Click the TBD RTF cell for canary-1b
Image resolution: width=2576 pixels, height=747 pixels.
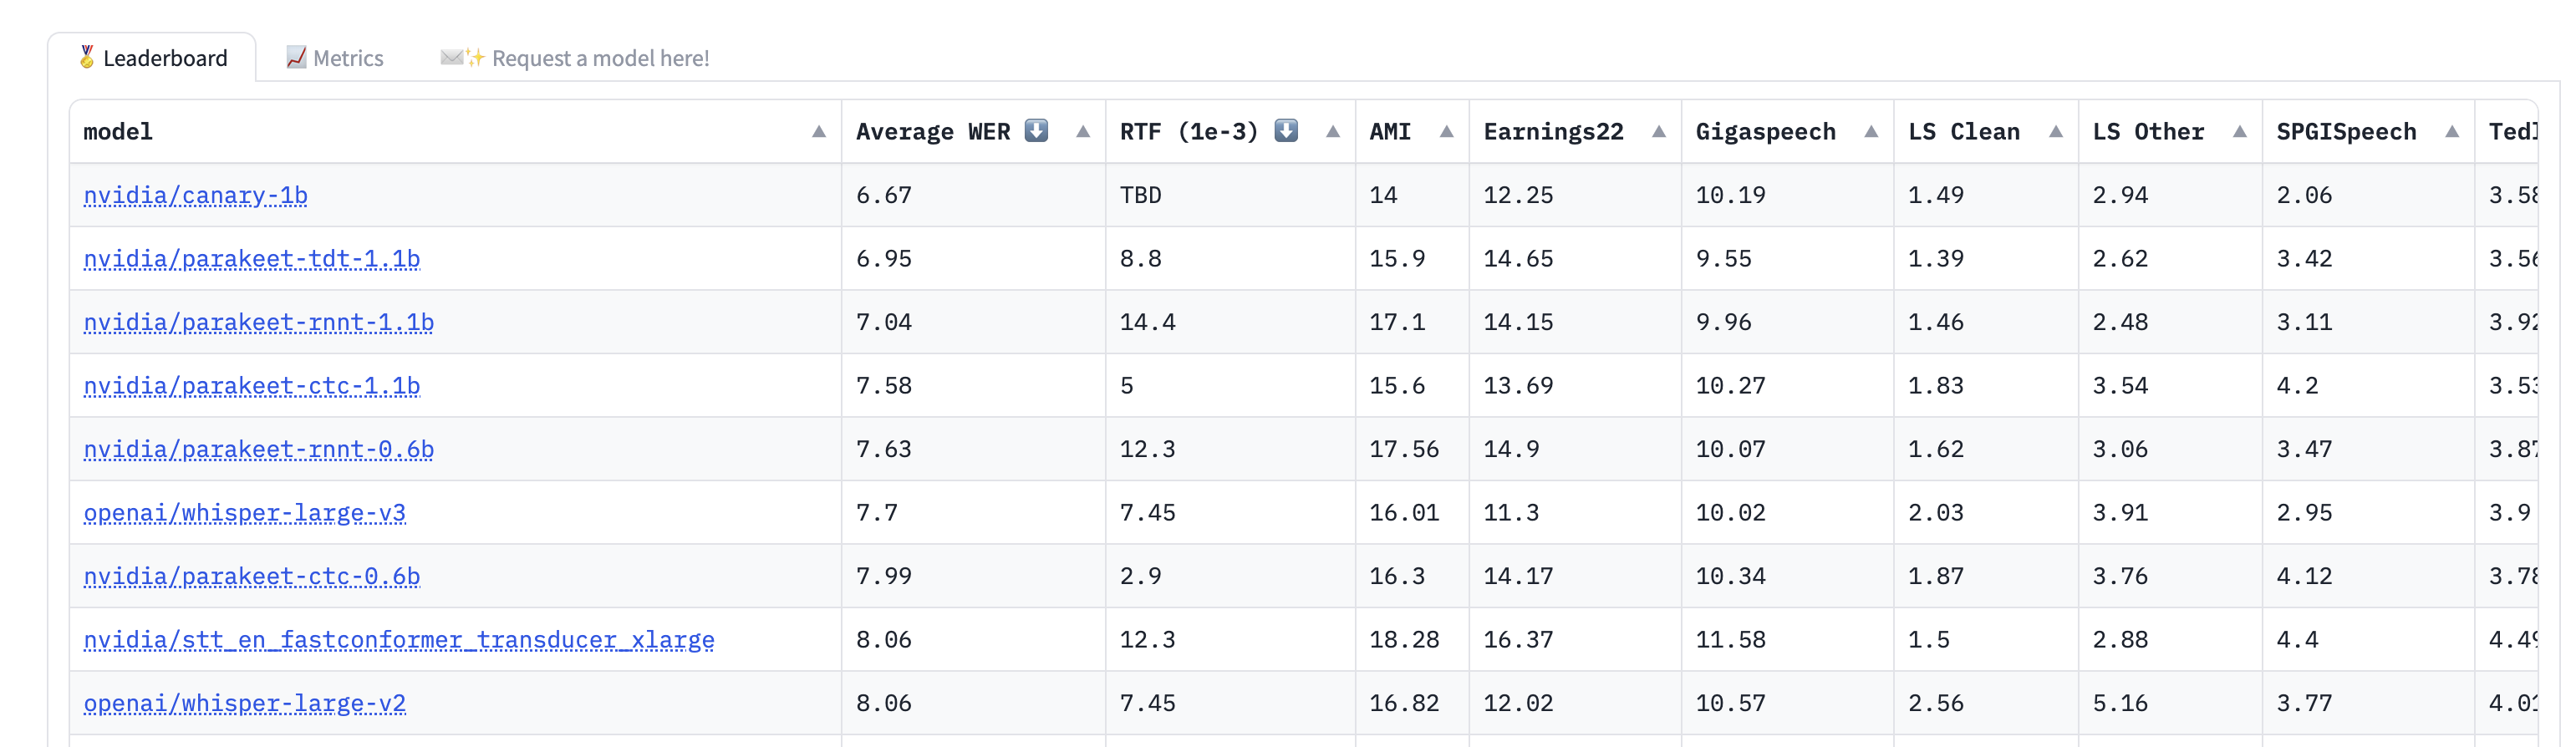[1140, 195]
